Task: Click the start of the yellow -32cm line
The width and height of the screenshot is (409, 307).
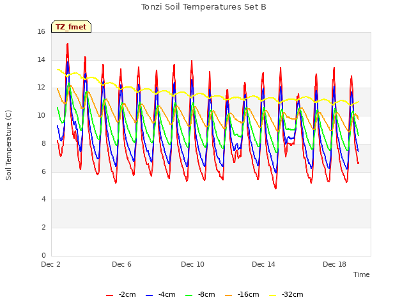Action: (x=58, y=70)
